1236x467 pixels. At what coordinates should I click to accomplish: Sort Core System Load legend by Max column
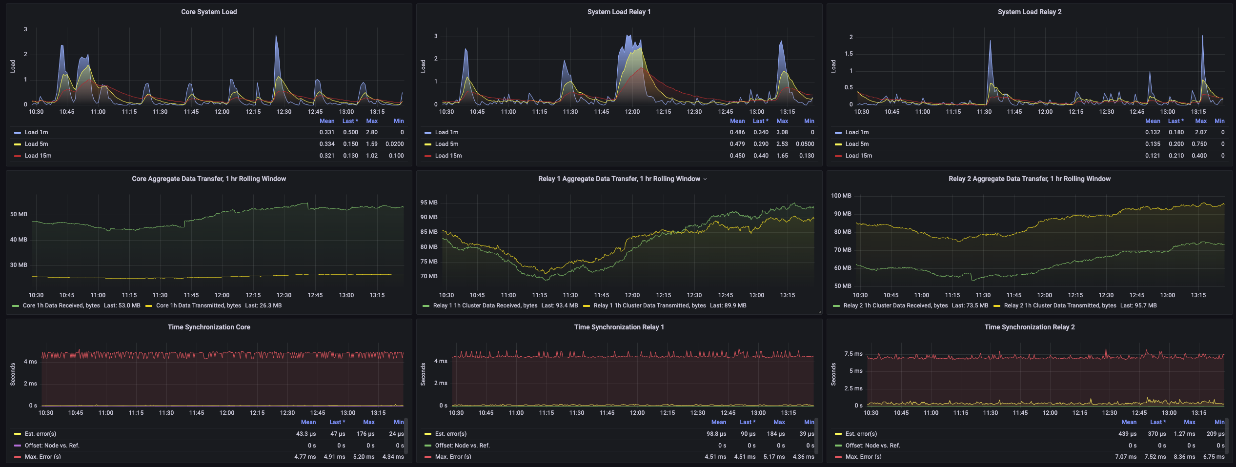click(372, 121)
